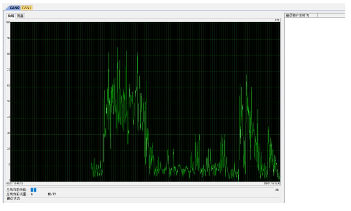351x211 pixels.
Task: Click the current flow value 6
Action: [32, 194]
